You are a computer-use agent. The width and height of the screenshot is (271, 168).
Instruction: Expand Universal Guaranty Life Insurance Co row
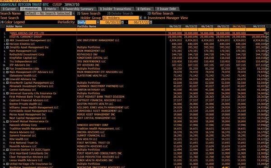point(7,93)
